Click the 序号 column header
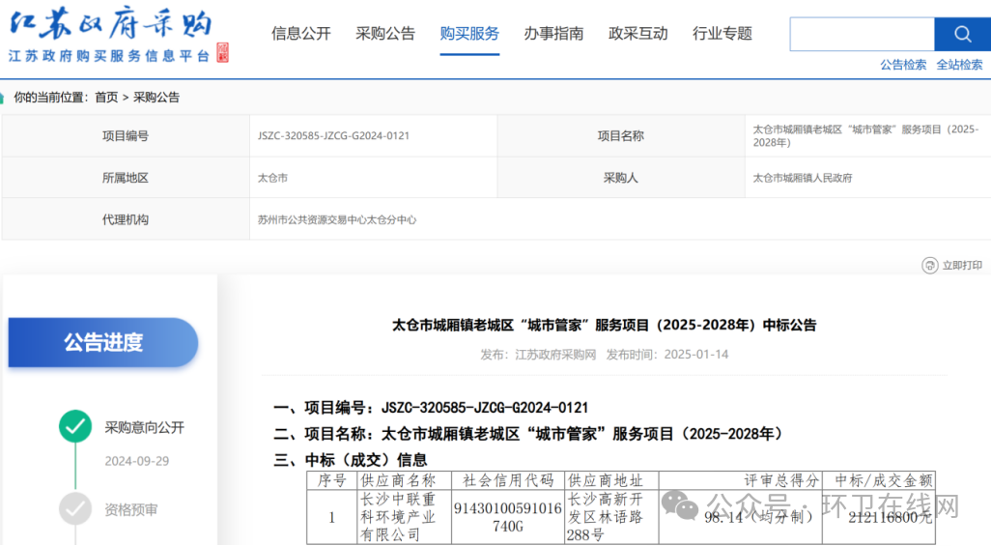Viewport: 991px width, 546px height. coord(332,481)
